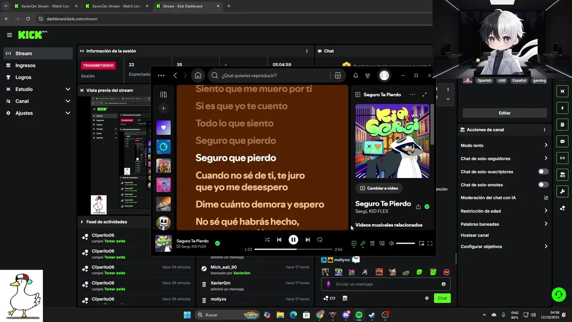Open Spotify notifications bell

356,76
